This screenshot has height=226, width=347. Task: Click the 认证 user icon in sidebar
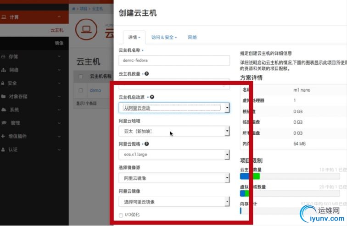pos(3,149)
